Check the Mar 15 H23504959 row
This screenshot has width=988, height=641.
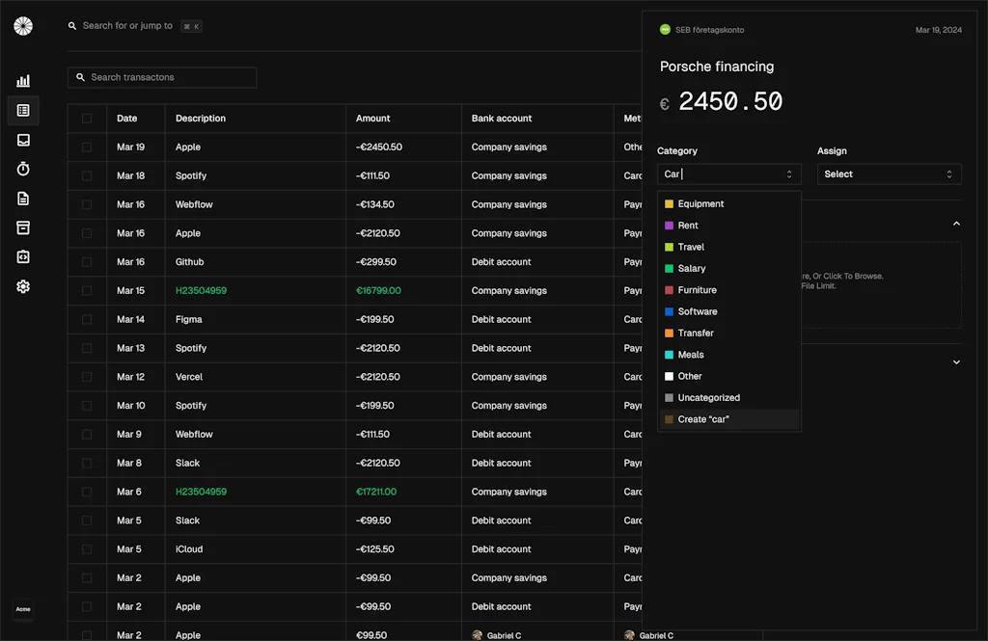point(87,290)
